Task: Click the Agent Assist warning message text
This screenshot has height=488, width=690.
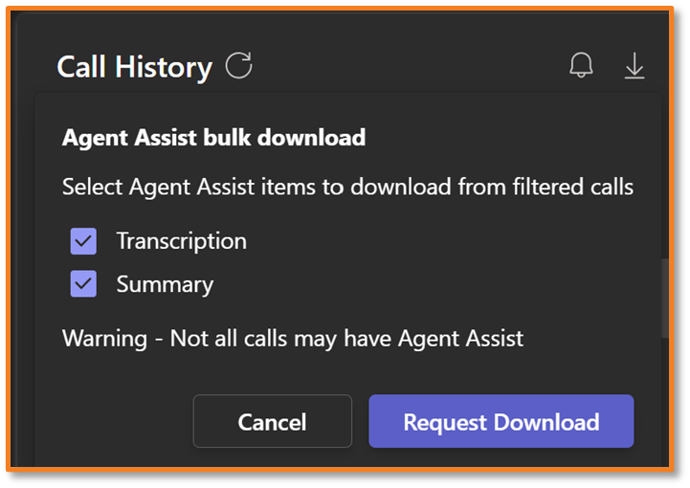Action: click(292, 338)
